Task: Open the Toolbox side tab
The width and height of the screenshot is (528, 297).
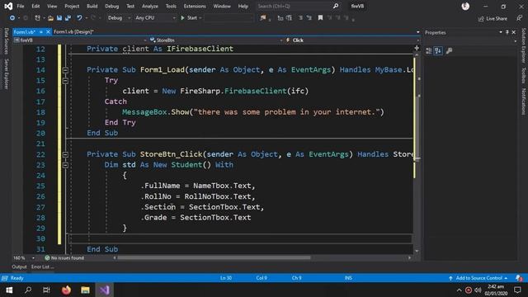Action: click(x=523, y=75)
